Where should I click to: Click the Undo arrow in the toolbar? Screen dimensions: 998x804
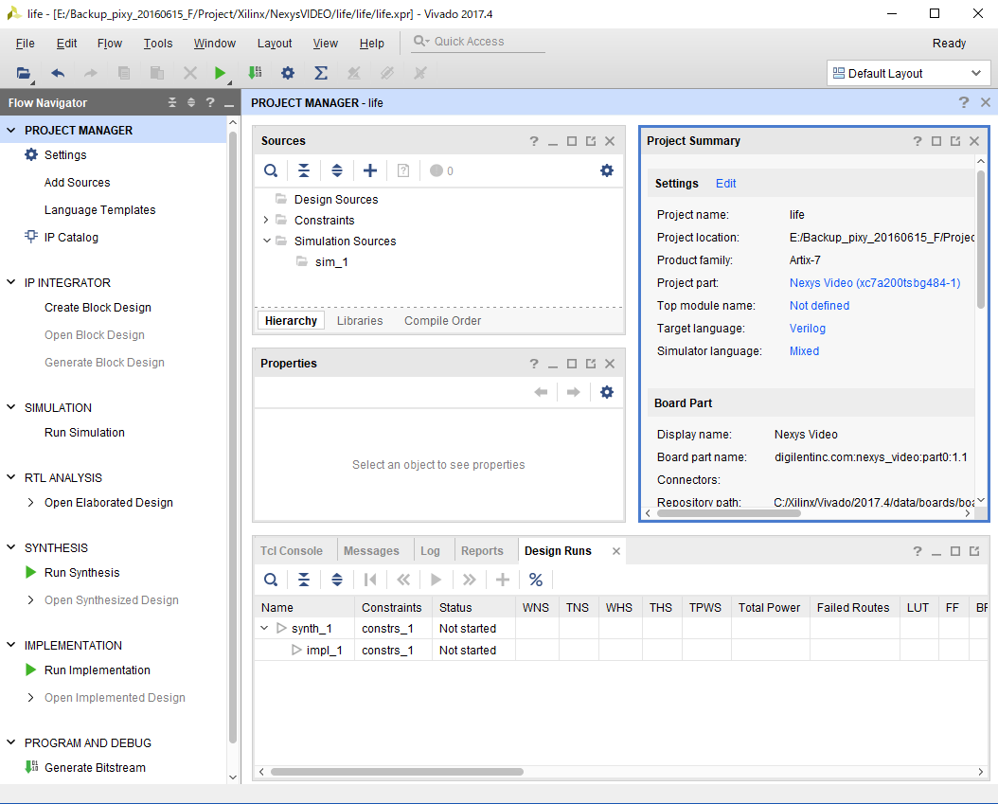pos(58,73)
